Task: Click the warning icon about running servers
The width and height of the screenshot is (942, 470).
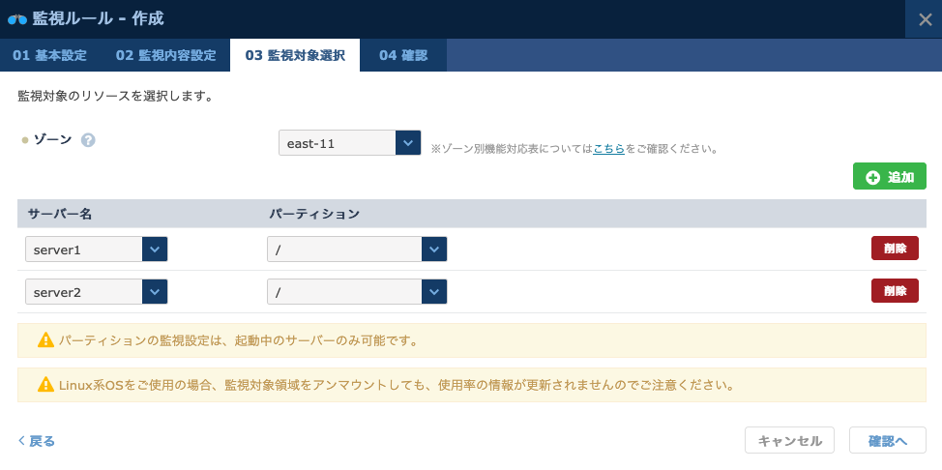Action: 45,340
